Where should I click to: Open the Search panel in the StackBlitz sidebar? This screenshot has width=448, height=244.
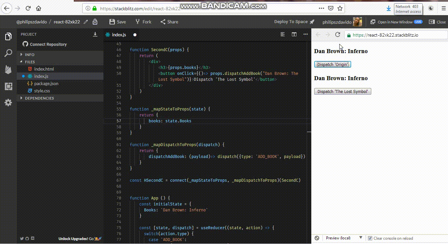pos(8,53)
